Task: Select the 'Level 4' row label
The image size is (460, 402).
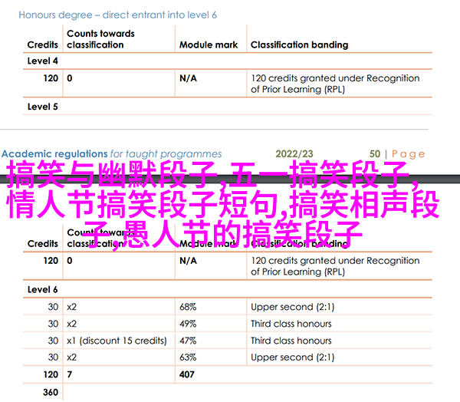Action: point(43,61)
